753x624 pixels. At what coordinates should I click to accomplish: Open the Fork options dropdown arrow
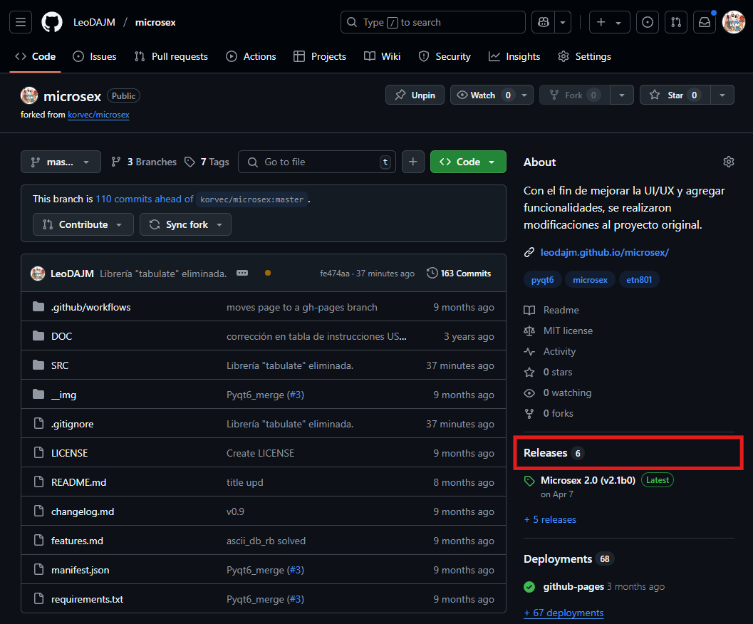point(622,95)
